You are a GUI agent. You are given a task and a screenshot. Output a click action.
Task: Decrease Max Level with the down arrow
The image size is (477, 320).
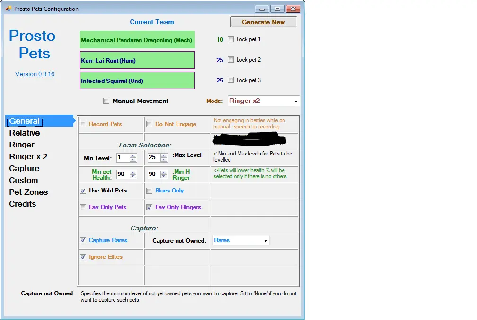click(164, 160)
